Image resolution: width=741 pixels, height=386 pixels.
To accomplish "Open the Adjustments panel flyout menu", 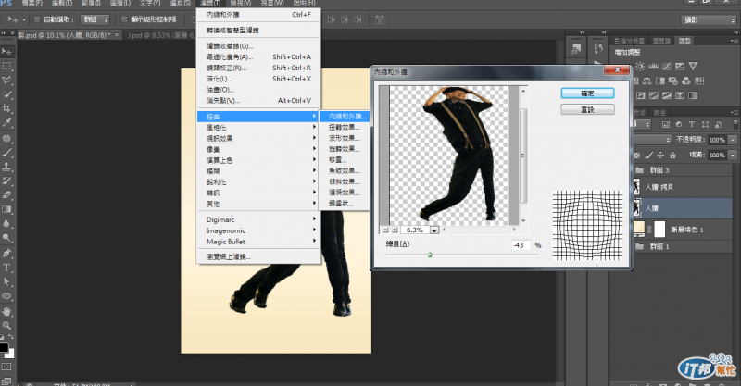I will [735, 41].
